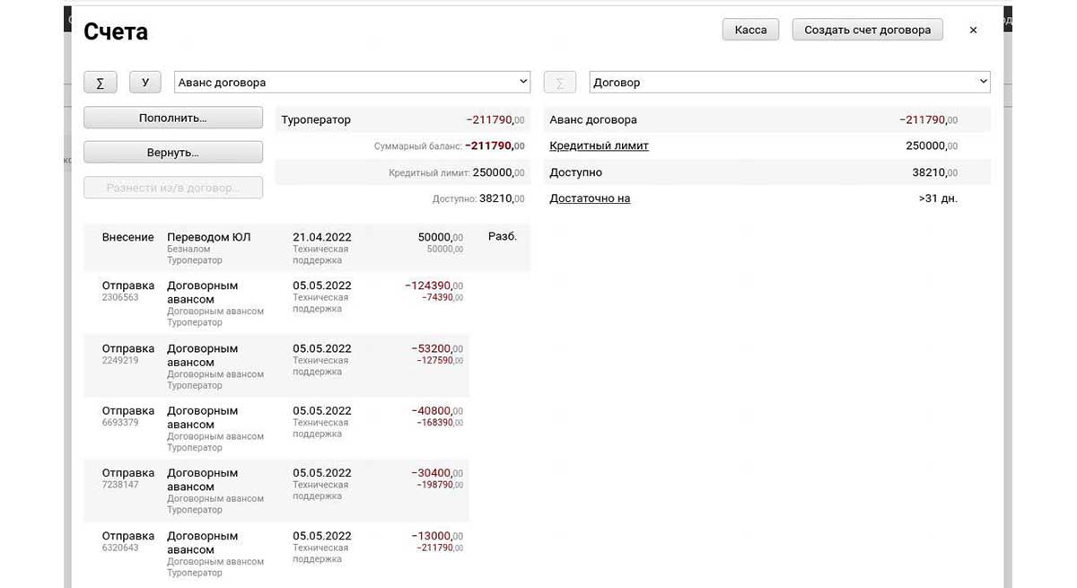
Task: Click the У filter button
Action: coord(144,83)
